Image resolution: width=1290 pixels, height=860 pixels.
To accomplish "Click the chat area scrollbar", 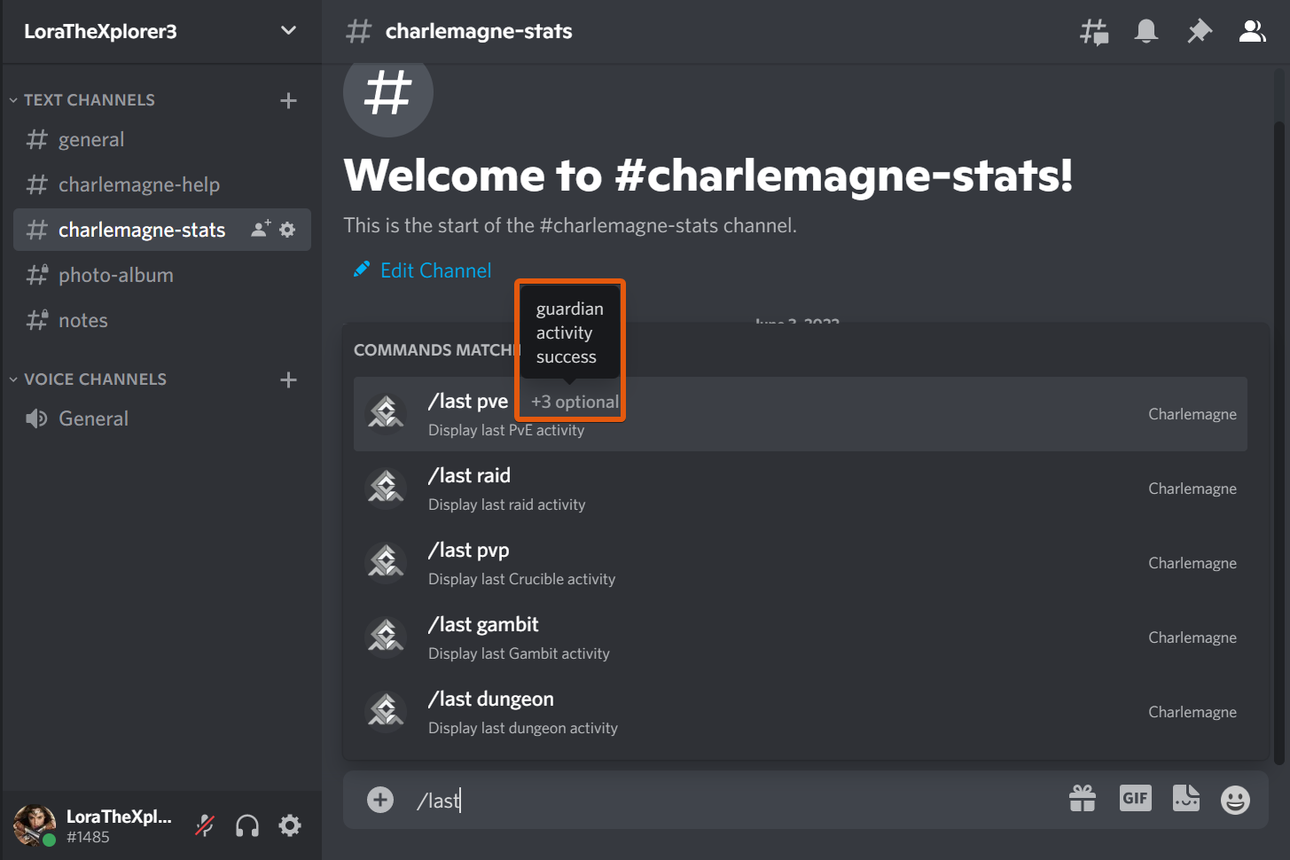I will click(x=1279, y=442).
